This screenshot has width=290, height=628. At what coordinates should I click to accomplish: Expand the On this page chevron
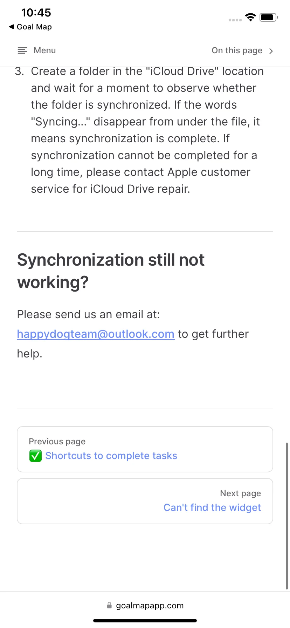271,51
